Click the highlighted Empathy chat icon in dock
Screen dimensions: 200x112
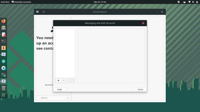click(x=3, y=81)
